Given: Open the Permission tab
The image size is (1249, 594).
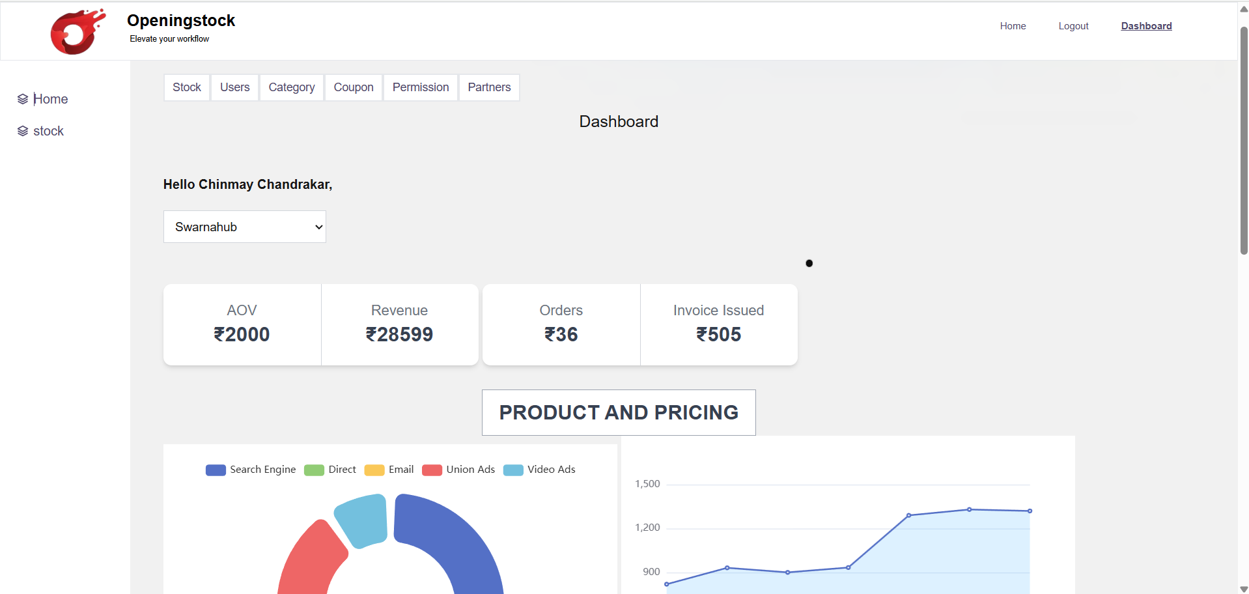Looking at the screenshot, I should (x=421, y=87).
